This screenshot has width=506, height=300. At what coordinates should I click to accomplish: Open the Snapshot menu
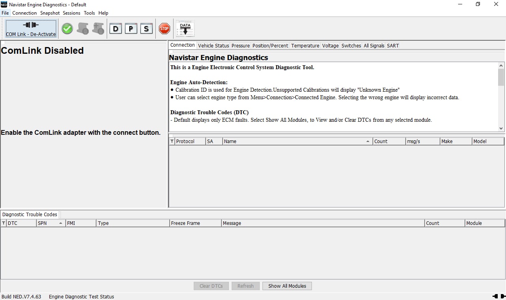pyautogui.click(x=50, y=13)
